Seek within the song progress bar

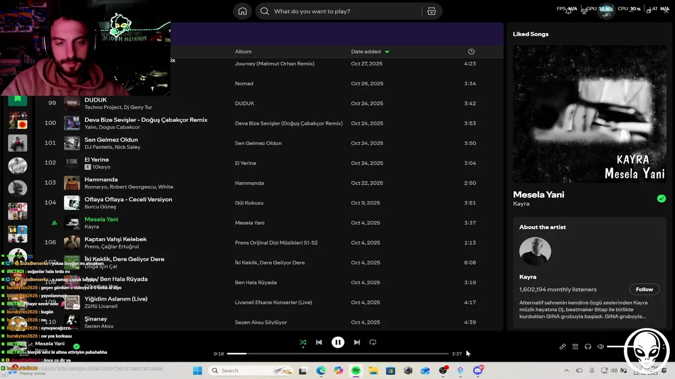[338, 354]
